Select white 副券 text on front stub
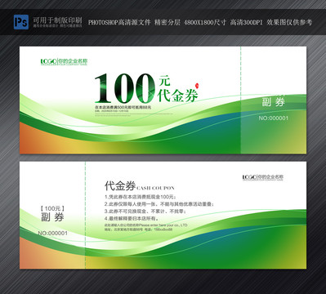This screenshot has width=326, height=294. 273,102
